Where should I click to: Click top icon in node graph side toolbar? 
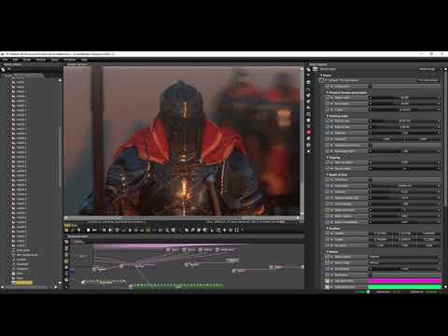pyautogui.click(x=66, y=242)
